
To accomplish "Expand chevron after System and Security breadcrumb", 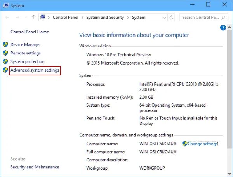I will [128, 18].
